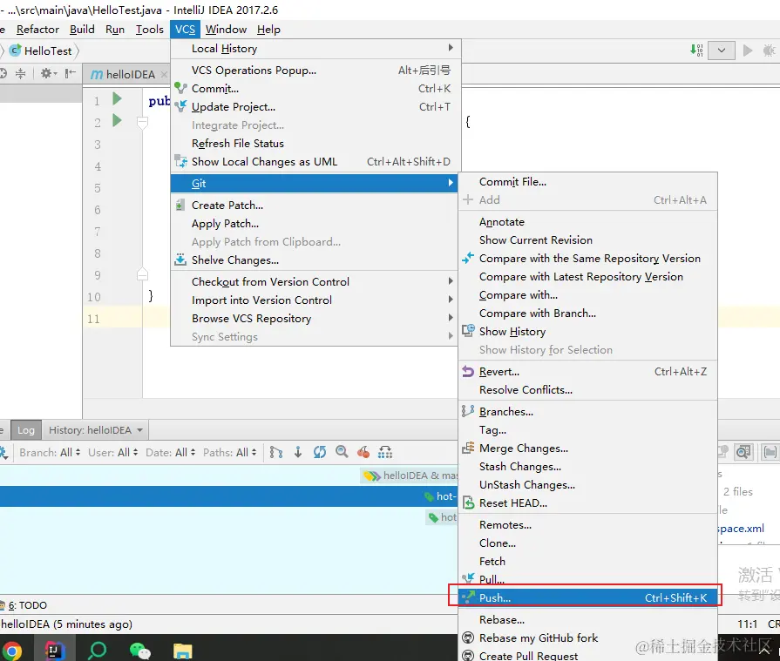Choose Stash Changes... in Git submenu

point(587,466)
